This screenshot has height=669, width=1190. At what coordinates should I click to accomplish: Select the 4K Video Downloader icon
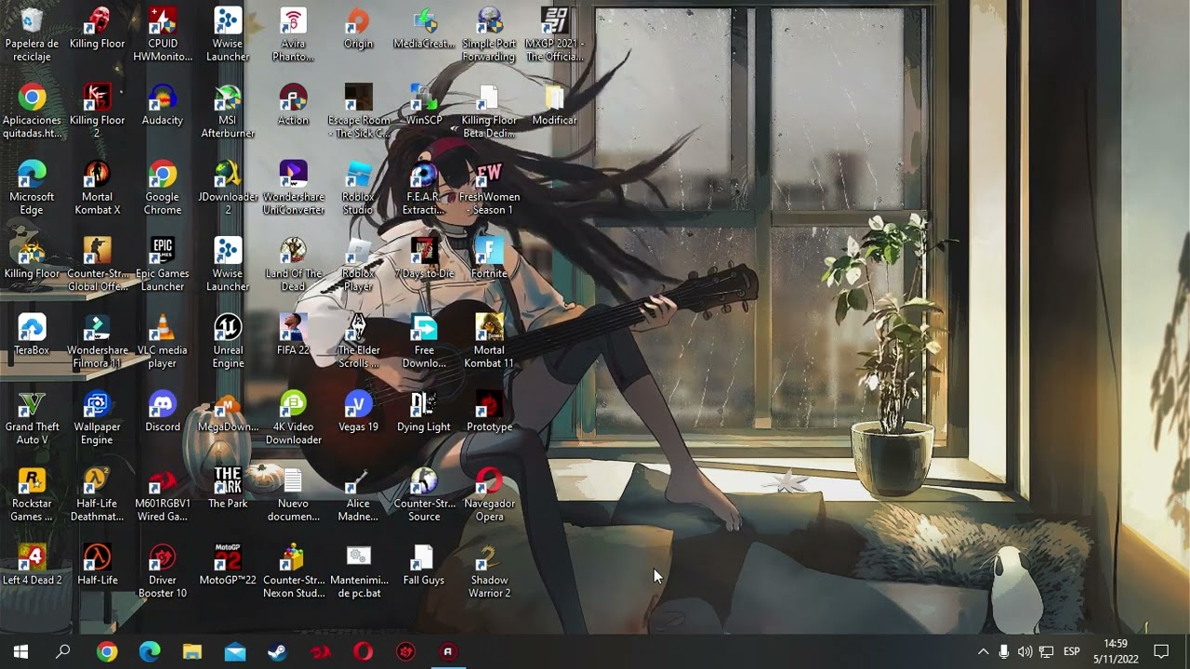tap(293, 417)
